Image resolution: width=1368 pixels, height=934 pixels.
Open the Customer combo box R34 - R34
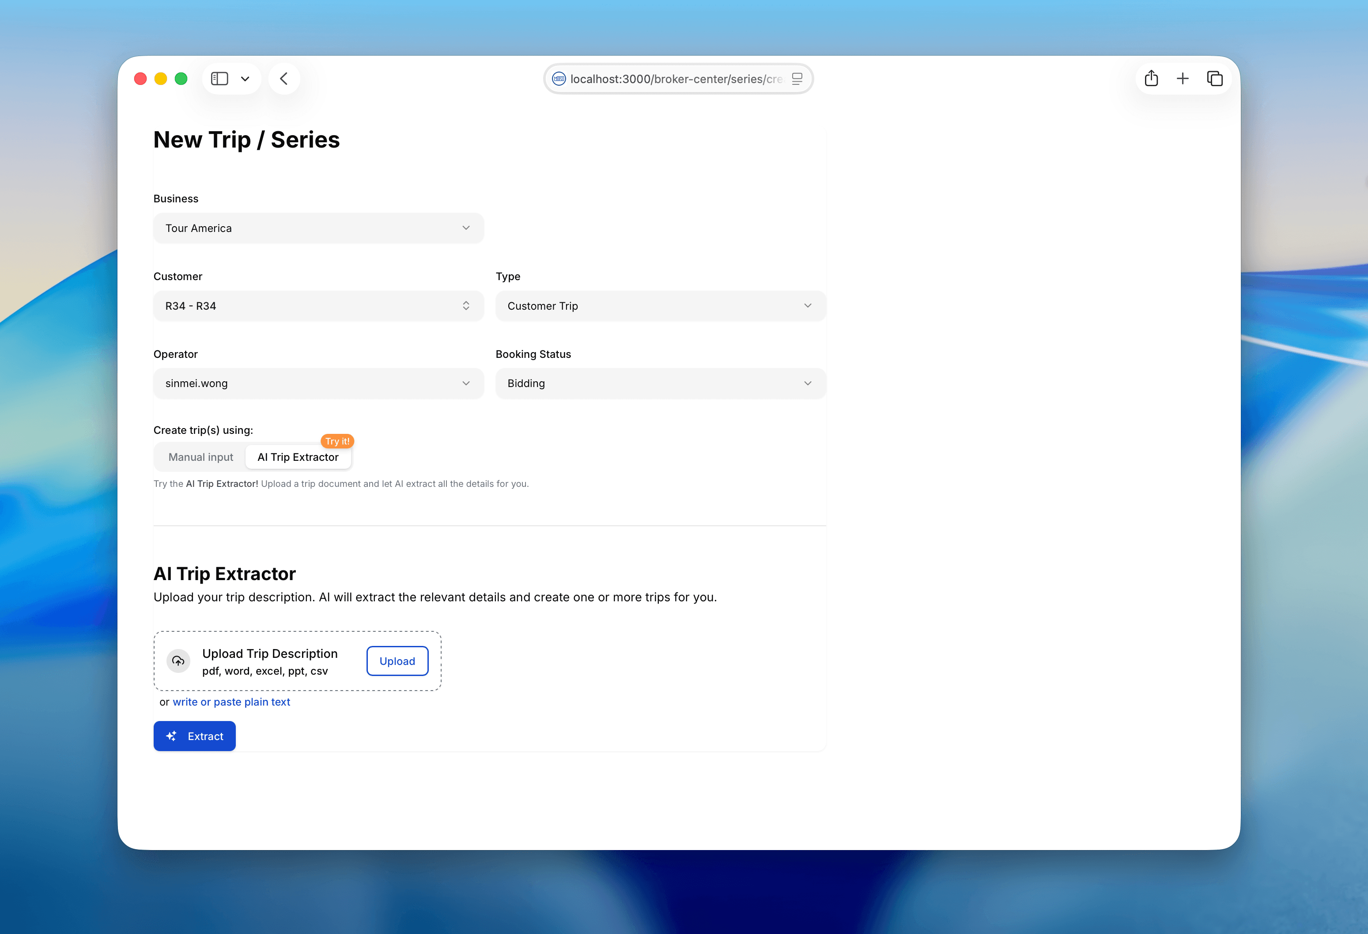pyautogui.click(x=318, y=306)
